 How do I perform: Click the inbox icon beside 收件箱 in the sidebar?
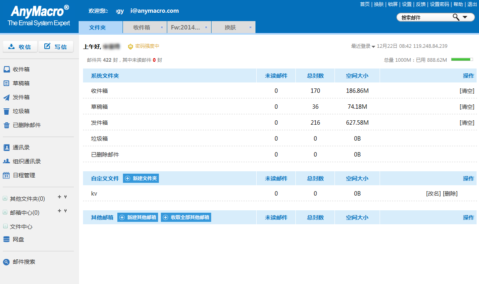coord(6,69)
